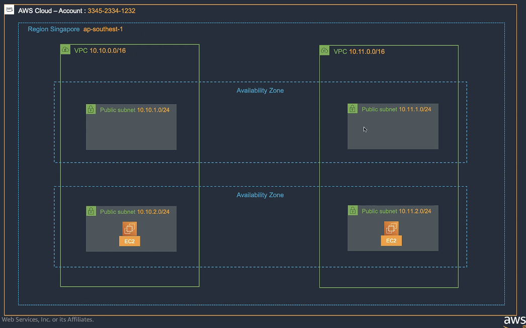Select Availability Zone label above the EC2 subnets
This screenshot has height=328, width=526.
click(260, 195)
